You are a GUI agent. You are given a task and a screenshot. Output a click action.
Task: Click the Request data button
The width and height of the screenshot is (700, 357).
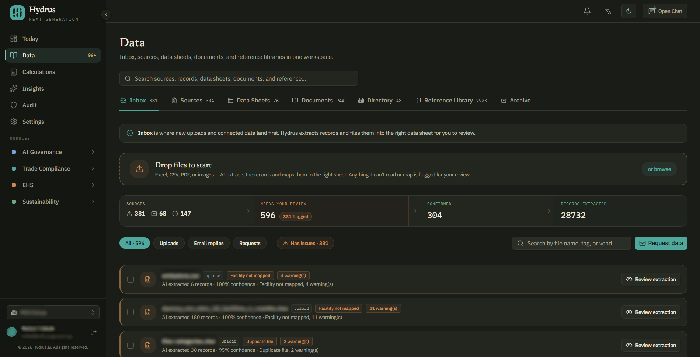click(661, 243)
